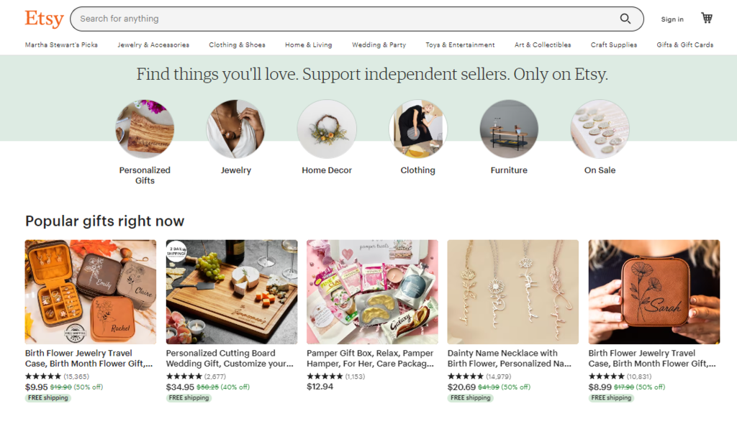Open the shopping cart icon
The height and width of the screenshot is (424, 737).
point(706,18)
